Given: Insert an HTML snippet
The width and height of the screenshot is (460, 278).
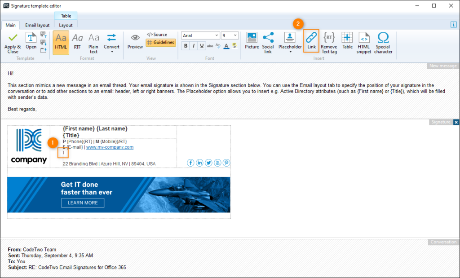Looking at the screenshot, I should (364, 41).
